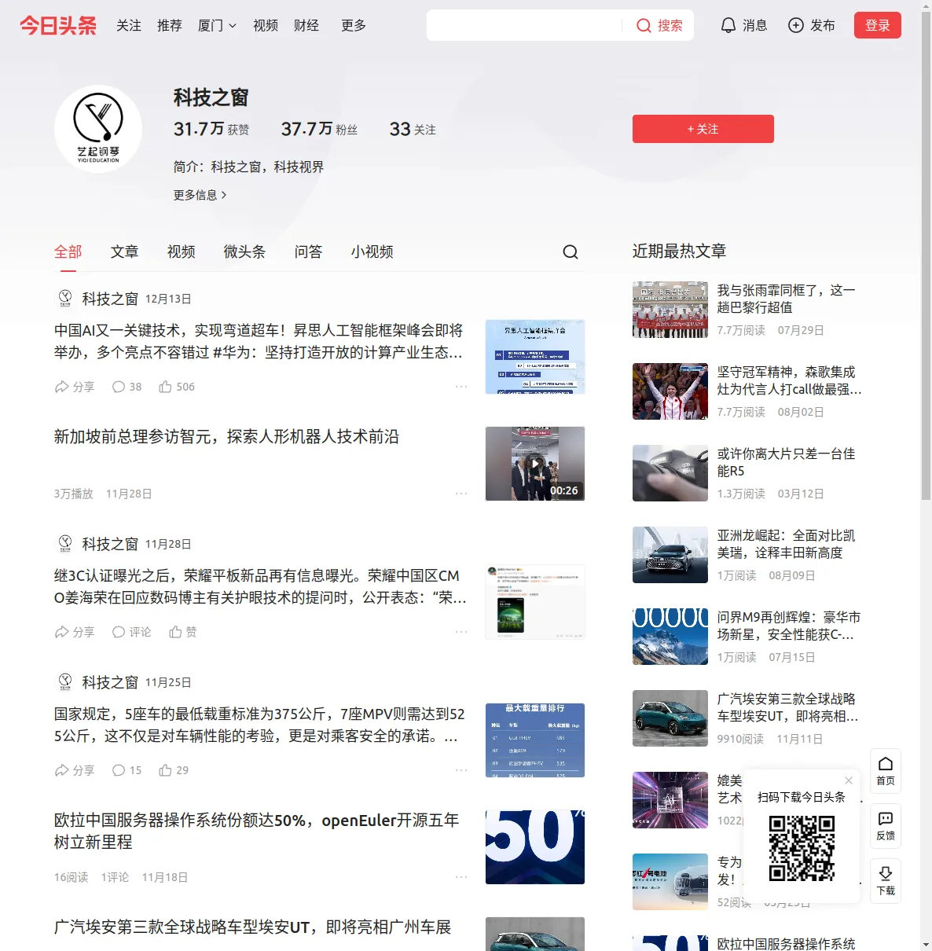Image resolution: width=932 pixels, height=951 pixels.
Task: Open 反馈 feedback floating button
Action: pyautogui.click(x=886, y=826)
